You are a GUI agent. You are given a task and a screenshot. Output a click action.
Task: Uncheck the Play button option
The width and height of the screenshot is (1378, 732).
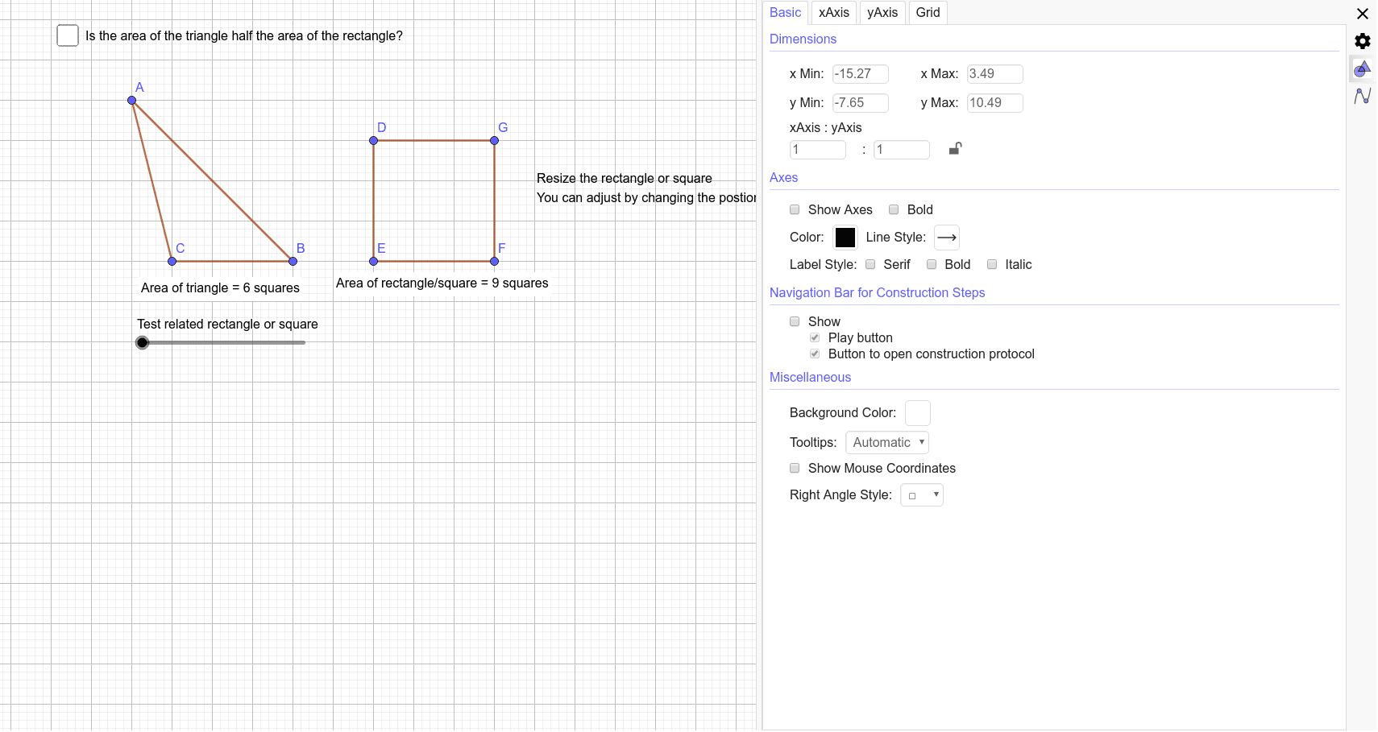[815, 337]
